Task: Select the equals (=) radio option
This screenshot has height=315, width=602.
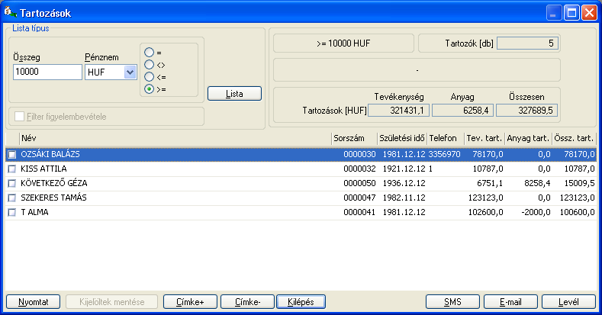Action: [x=150, y=53]
